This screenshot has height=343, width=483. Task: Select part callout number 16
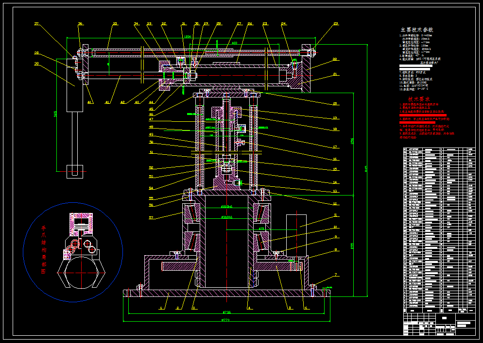[x=335, y=159]
